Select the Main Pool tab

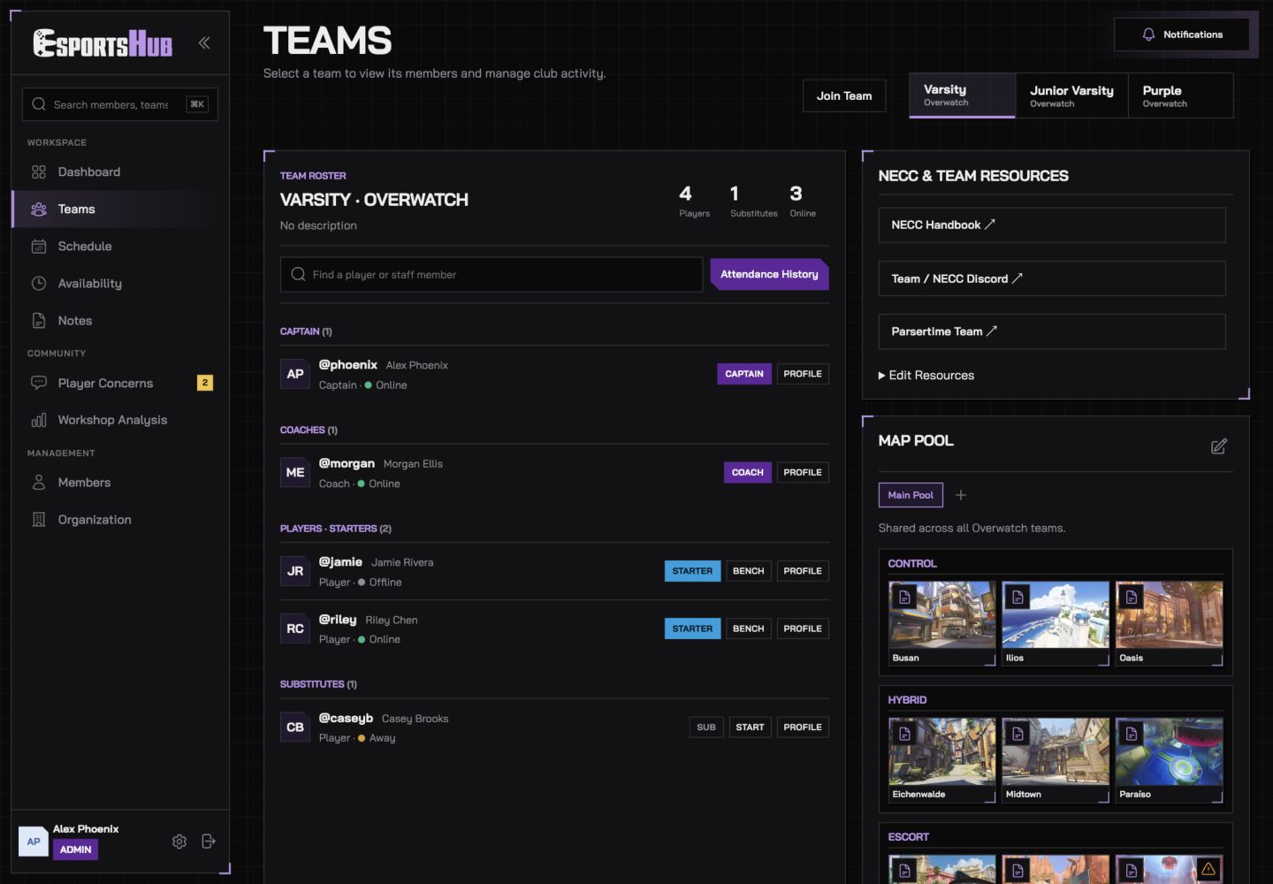tap(911, 495)
